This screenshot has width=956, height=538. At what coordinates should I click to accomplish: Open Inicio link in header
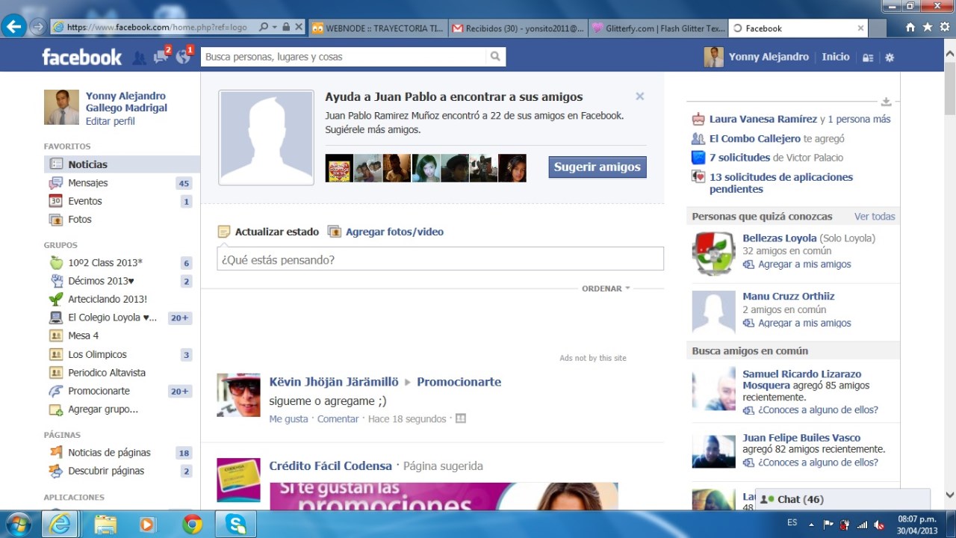836,57
